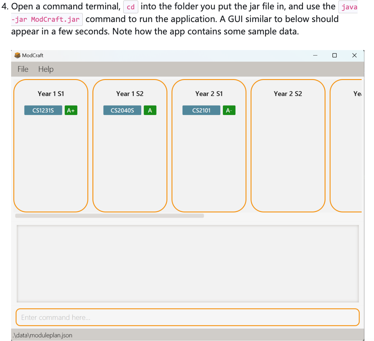Click the command input field
This screenshot has height=341, width=374.
[188, 317]
